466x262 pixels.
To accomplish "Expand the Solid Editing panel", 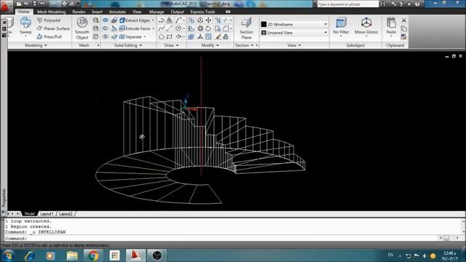I will 128,45.
